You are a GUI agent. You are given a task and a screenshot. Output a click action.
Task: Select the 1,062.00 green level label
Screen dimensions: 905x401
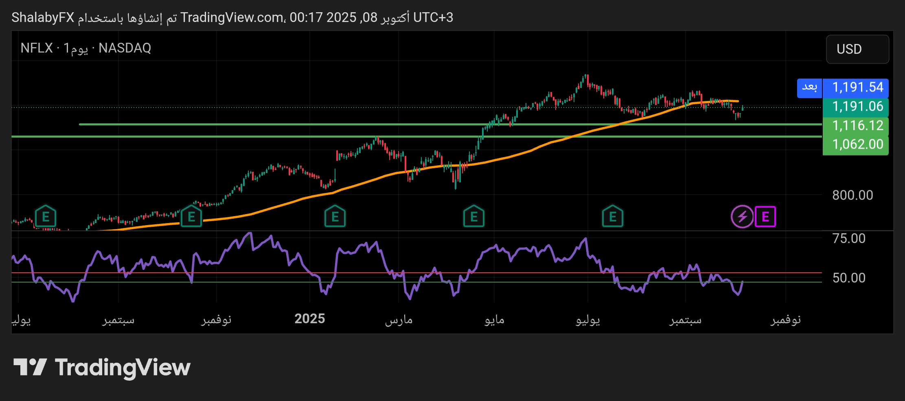click(x=857, y=145)
